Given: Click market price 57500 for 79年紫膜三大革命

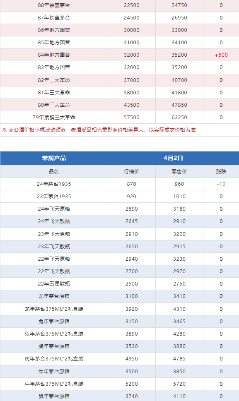Looking at the screenshot, I should tap(132, 118).
